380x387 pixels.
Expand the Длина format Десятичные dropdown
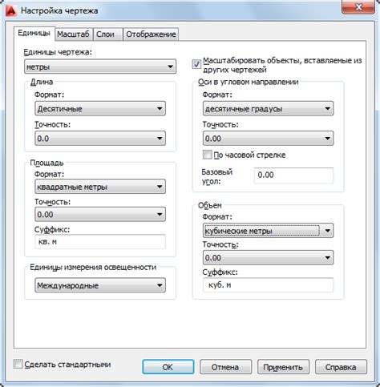(100, 108)
